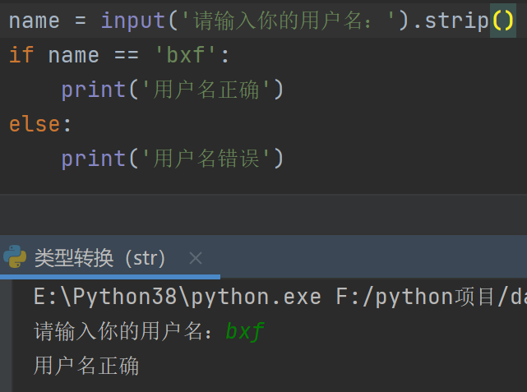Image resolution: width=527 pixels, height=392 pixels.
Task: Close the 类型转换 (str) run tab
Action: coord(195,258)
